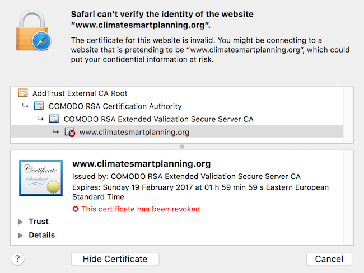Click the AddTrust External CA Root certificate icon
Viewport: 364px width, 273px height.
(x=23, y=93)
